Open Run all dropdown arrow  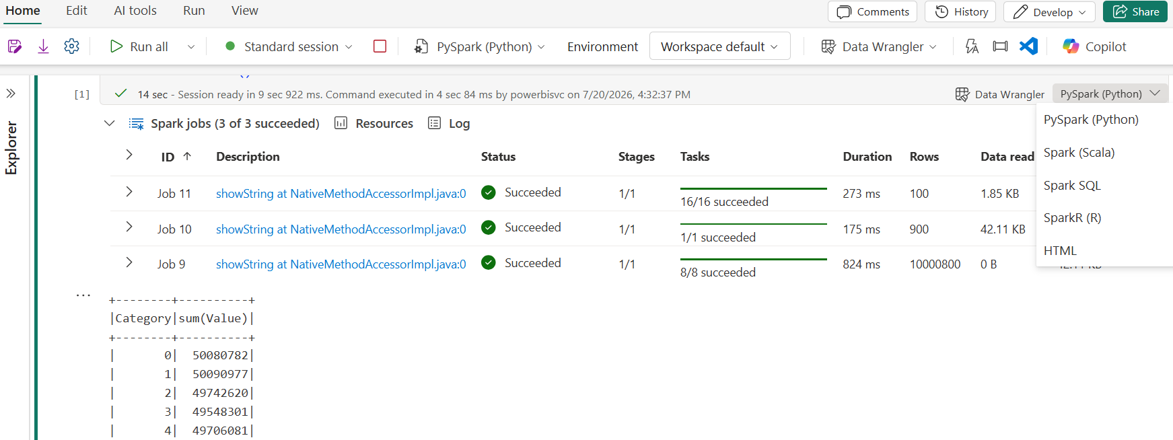(x=191, y=46)
